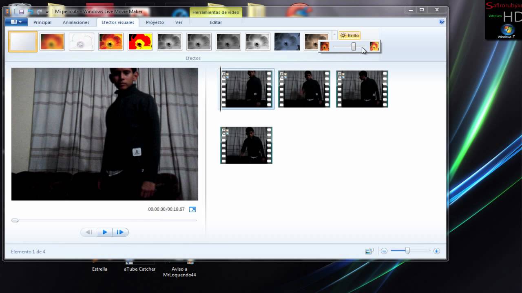This screenshot has width=522, height=293.
Task: Switch to the Ver tab
Action: 179,22
